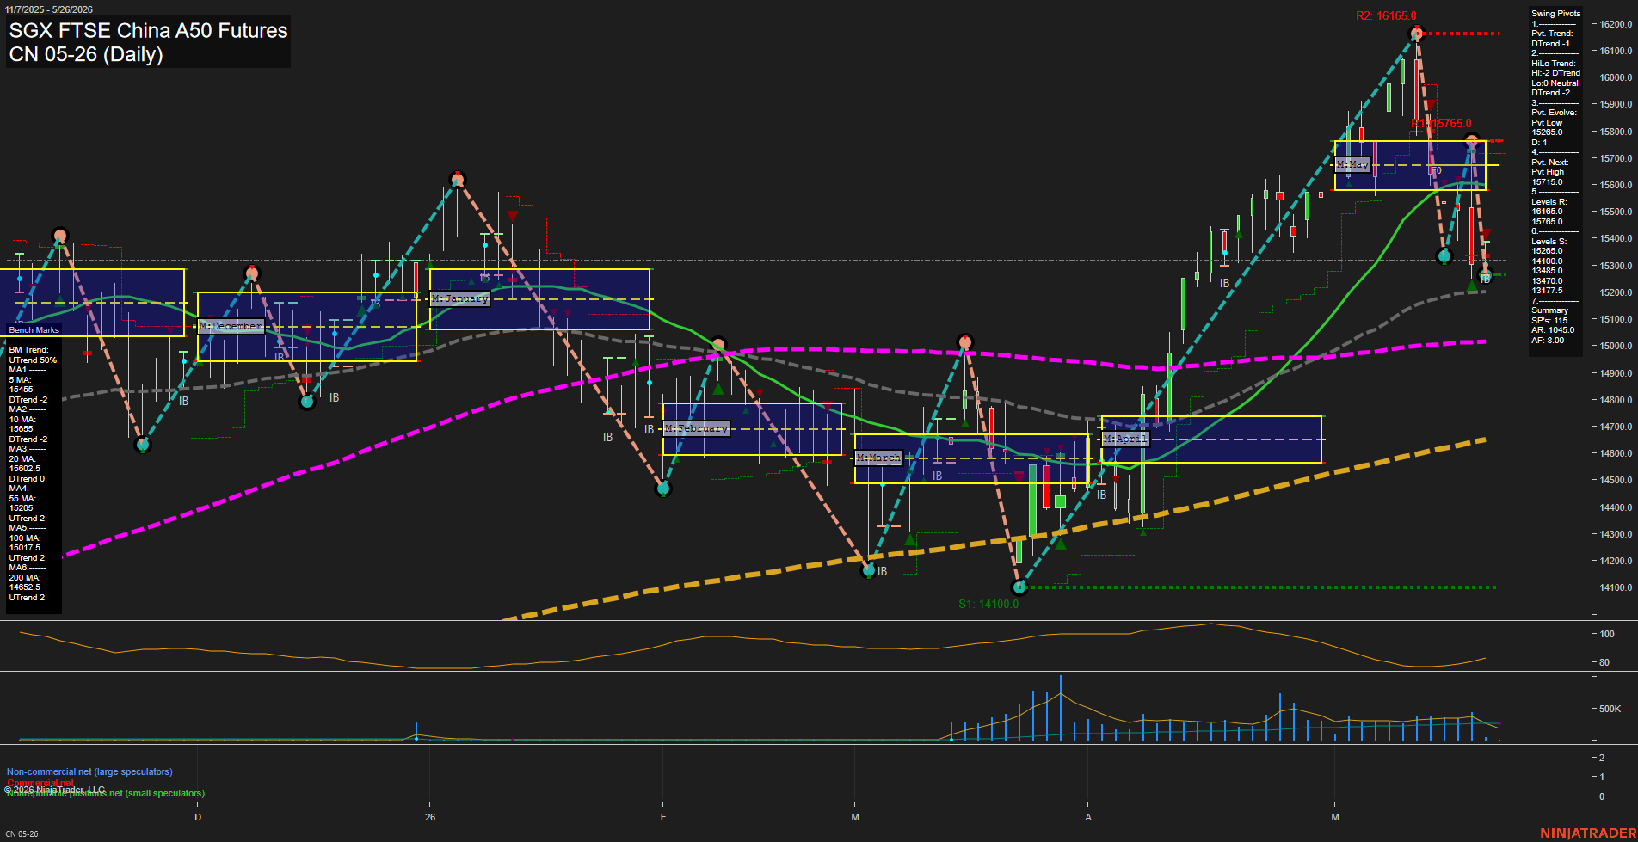Click the Pvt. Next entry
Image resolution: width=1638 pixels, height=842 pixels.
pyautogui.click(x=1549, y=172)
